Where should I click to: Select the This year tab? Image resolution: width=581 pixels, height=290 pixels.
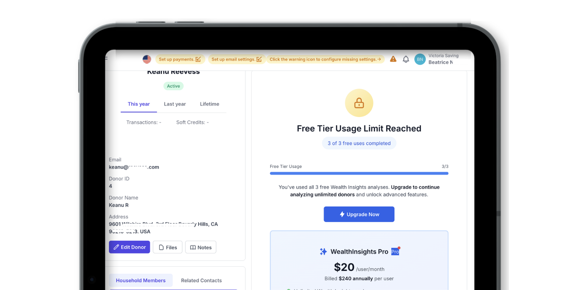(x=139, y=104)
